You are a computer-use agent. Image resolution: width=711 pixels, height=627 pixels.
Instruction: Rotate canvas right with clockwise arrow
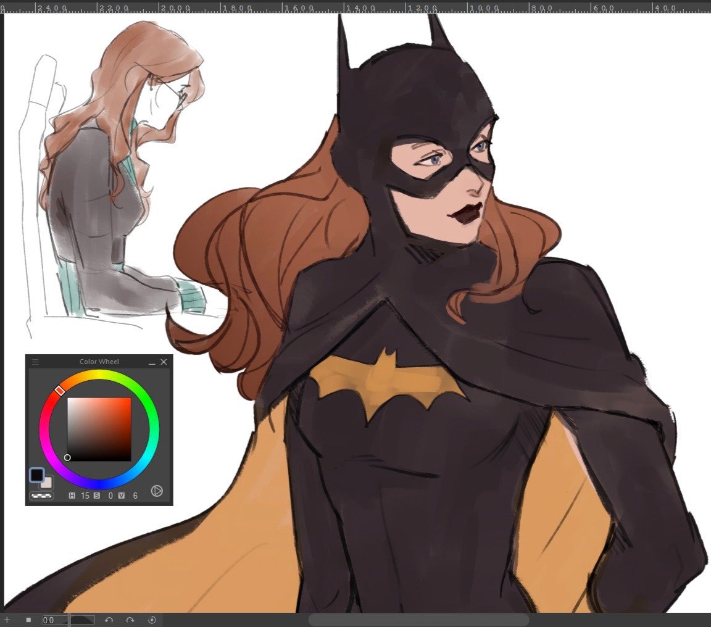click(130, 620)
